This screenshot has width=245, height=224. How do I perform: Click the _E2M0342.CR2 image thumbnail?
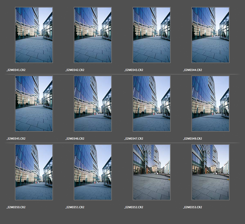point(93,35)
